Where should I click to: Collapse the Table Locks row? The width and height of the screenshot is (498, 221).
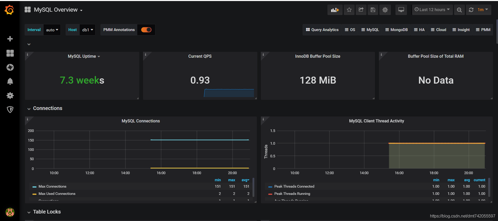[47, 212]
